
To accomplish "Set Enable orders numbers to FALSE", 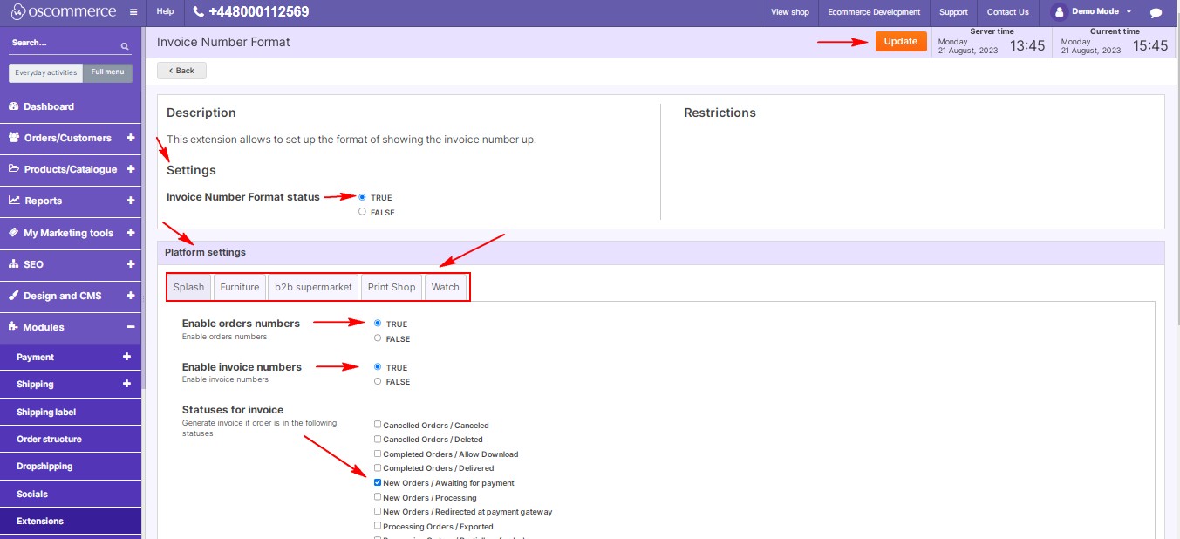I will 378,338.
